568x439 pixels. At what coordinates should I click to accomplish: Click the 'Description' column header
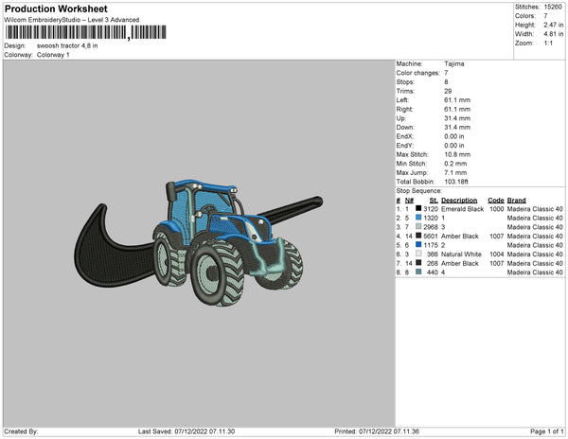pos(459,201)
